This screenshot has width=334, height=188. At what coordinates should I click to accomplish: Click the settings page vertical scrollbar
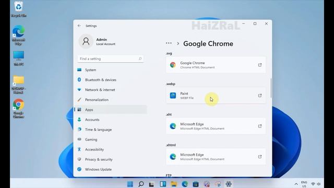(271, 88)
